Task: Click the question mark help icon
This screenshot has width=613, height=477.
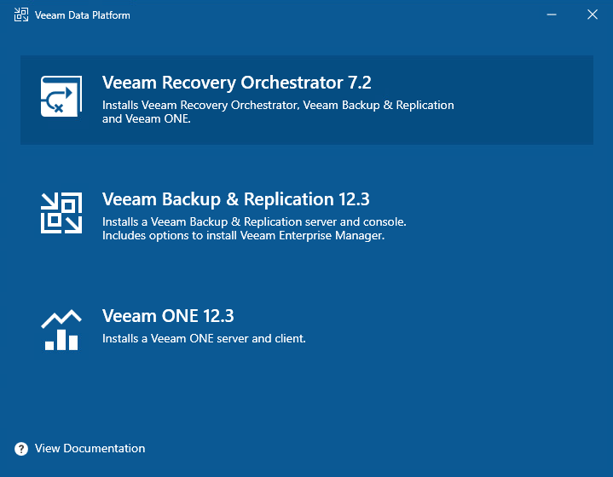Action: pos(21,449)
